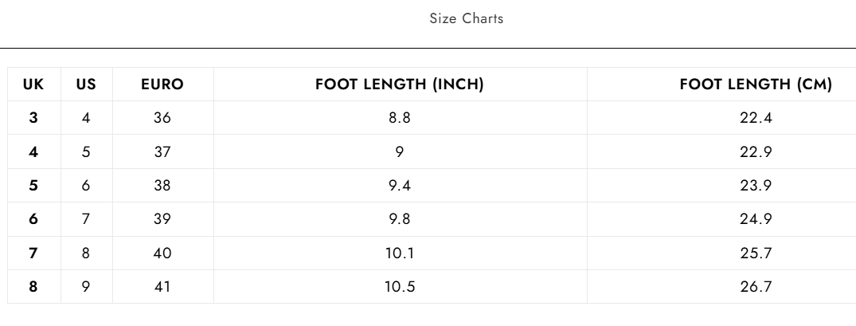Click Euro size 39 cell
856x326 pixels.
[162, 220]
